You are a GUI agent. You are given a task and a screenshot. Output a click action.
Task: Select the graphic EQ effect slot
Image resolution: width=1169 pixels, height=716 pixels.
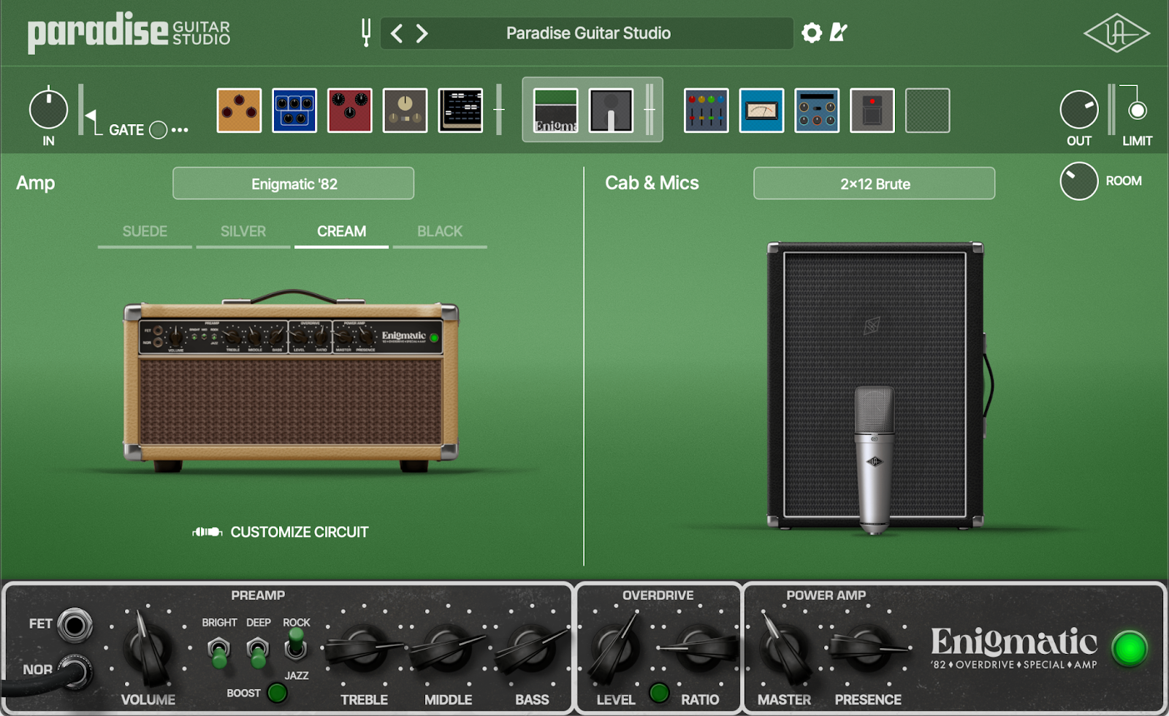706,111
